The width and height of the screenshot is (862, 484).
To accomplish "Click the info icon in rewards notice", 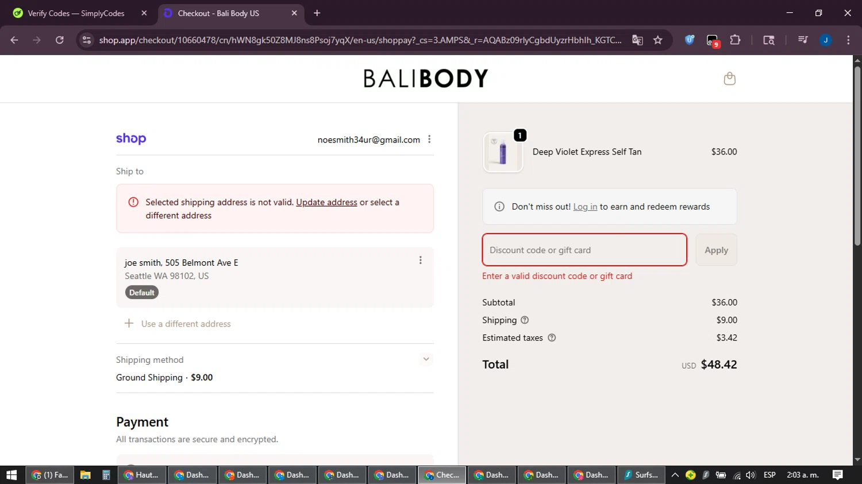I will [499, 207].
